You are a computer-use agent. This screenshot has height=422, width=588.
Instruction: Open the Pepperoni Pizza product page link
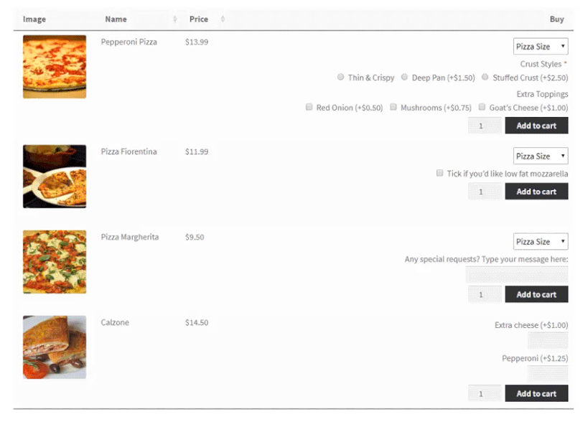129,42
